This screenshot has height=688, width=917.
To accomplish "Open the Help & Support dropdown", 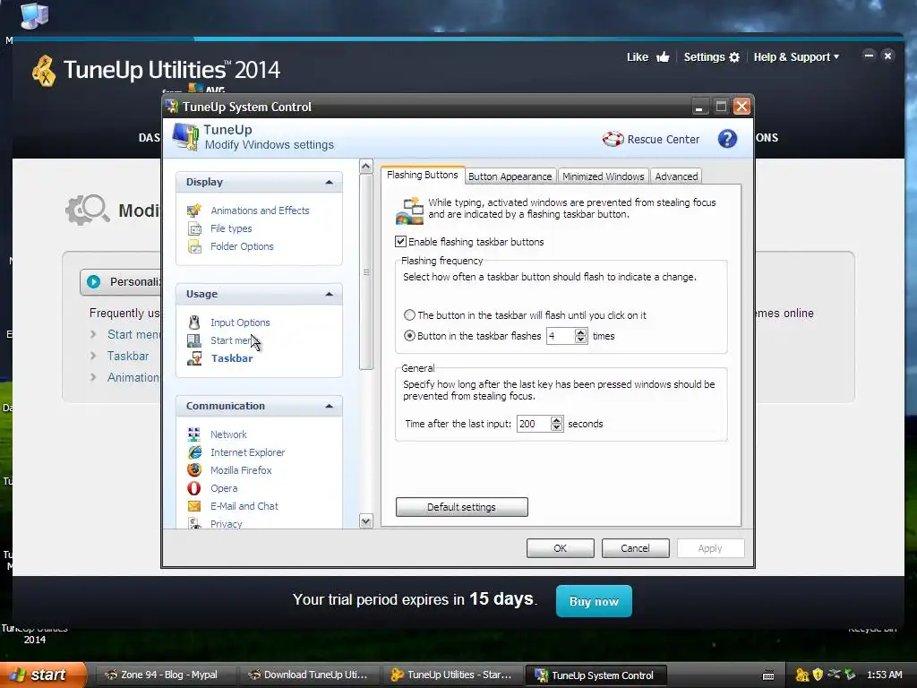I will [x=796, y=56].
